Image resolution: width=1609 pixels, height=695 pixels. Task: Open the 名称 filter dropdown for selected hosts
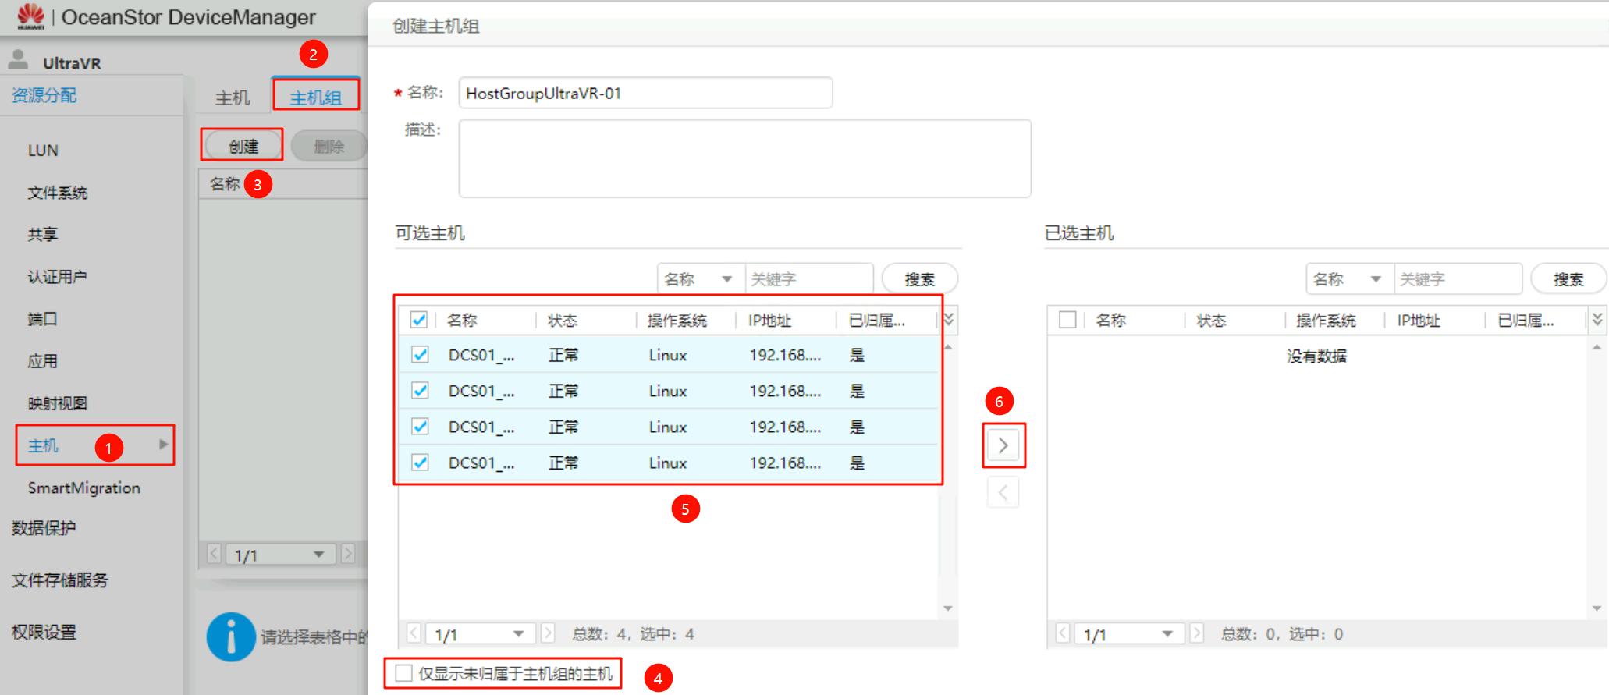(x=1348, y=278)
